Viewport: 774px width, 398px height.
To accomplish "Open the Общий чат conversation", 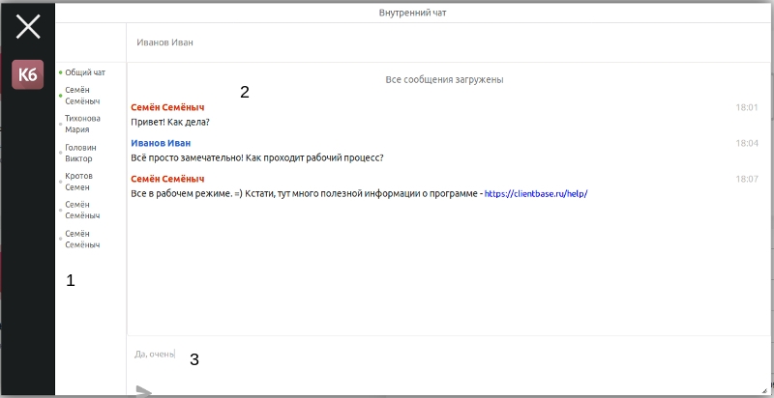I will tap(85, 72).
